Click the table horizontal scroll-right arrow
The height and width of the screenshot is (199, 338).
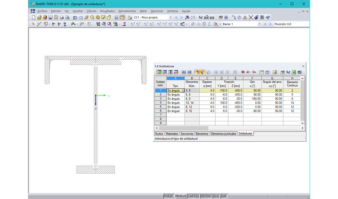pos(302,128)
